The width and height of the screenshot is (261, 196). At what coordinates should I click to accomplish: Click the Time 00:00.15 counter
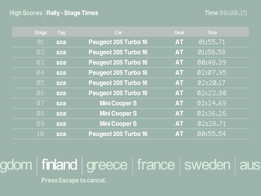pos(226,13)
